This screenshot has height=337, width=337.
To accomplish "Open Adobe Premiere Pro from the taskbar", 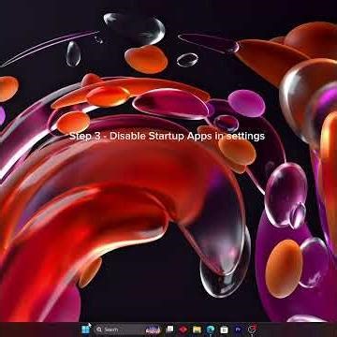I will 238,330.
